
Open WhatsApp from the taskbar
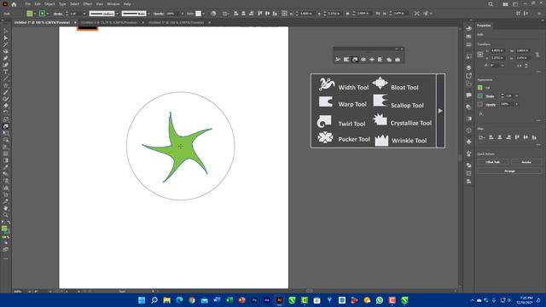click(380, 300)
